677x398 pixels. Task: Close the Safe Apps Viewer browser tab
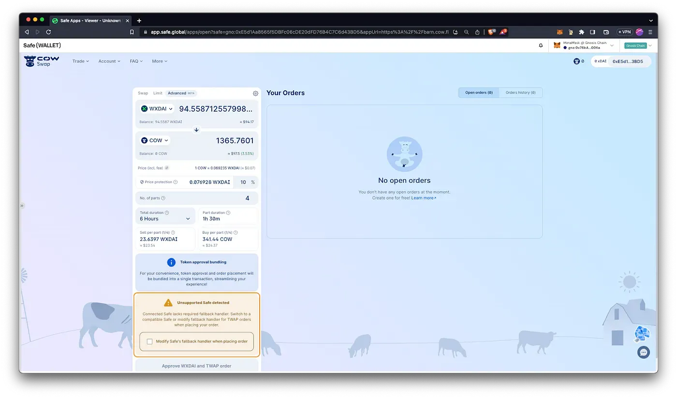(x=128, y=21)
